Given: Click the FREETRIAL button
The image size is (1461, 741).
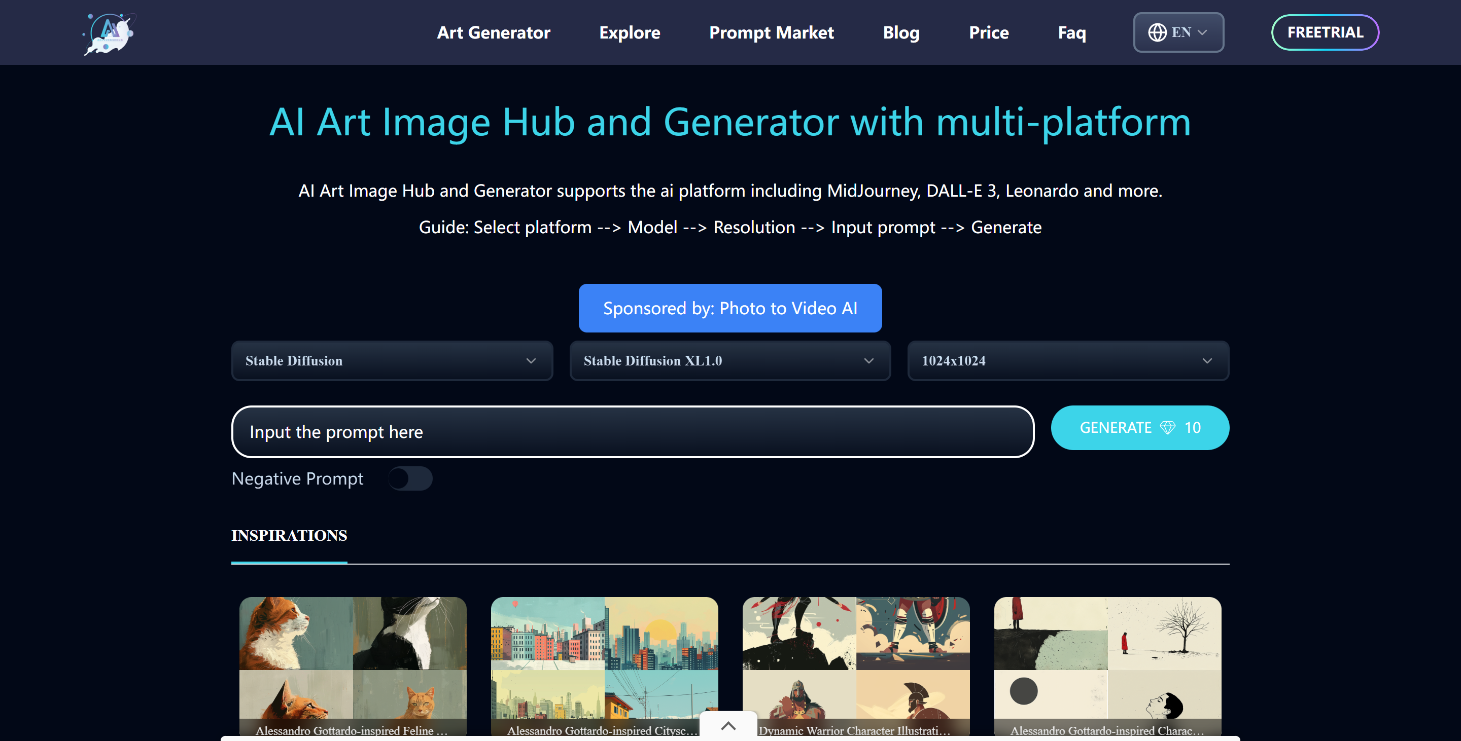Looking at the screenshot, I should tap(1325, 32).
